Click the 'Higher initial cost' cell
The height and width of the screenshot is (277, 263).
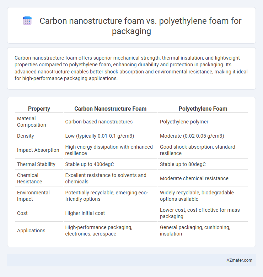pyautogui.click(x=110, y=213)
